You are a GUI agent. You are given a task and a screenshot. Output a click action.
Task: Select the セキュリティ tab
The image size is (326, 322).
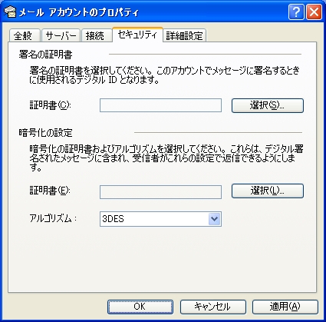(137, 35)
